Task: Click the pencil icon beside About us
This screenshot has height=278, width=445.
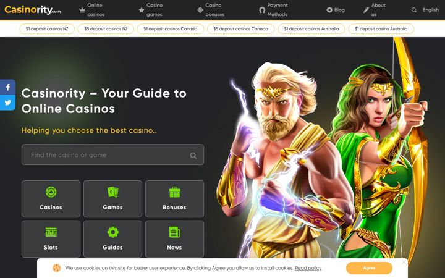Action: tap(366, 10)
